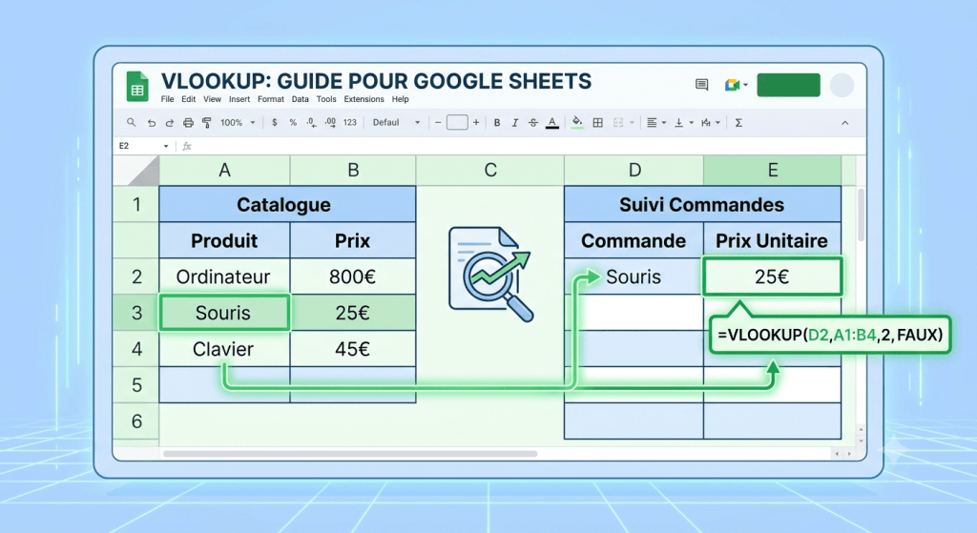Click the Borders grid icon
This screenshot has height=533, width=977.
[x=597, y=123]
